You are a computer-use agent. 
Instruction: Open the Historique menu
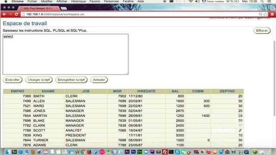click(78, 1)
